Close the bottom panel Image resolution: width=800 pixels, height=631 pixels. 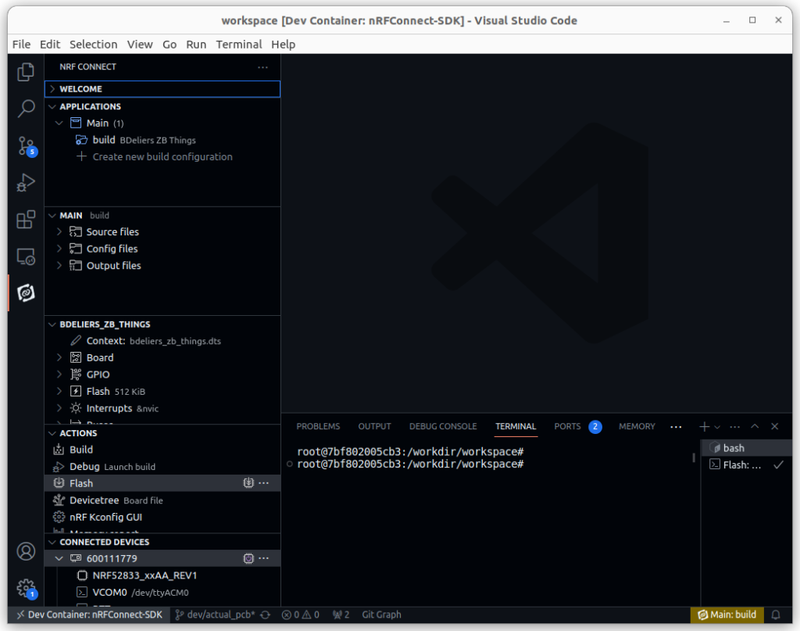[x=774, y=427]
